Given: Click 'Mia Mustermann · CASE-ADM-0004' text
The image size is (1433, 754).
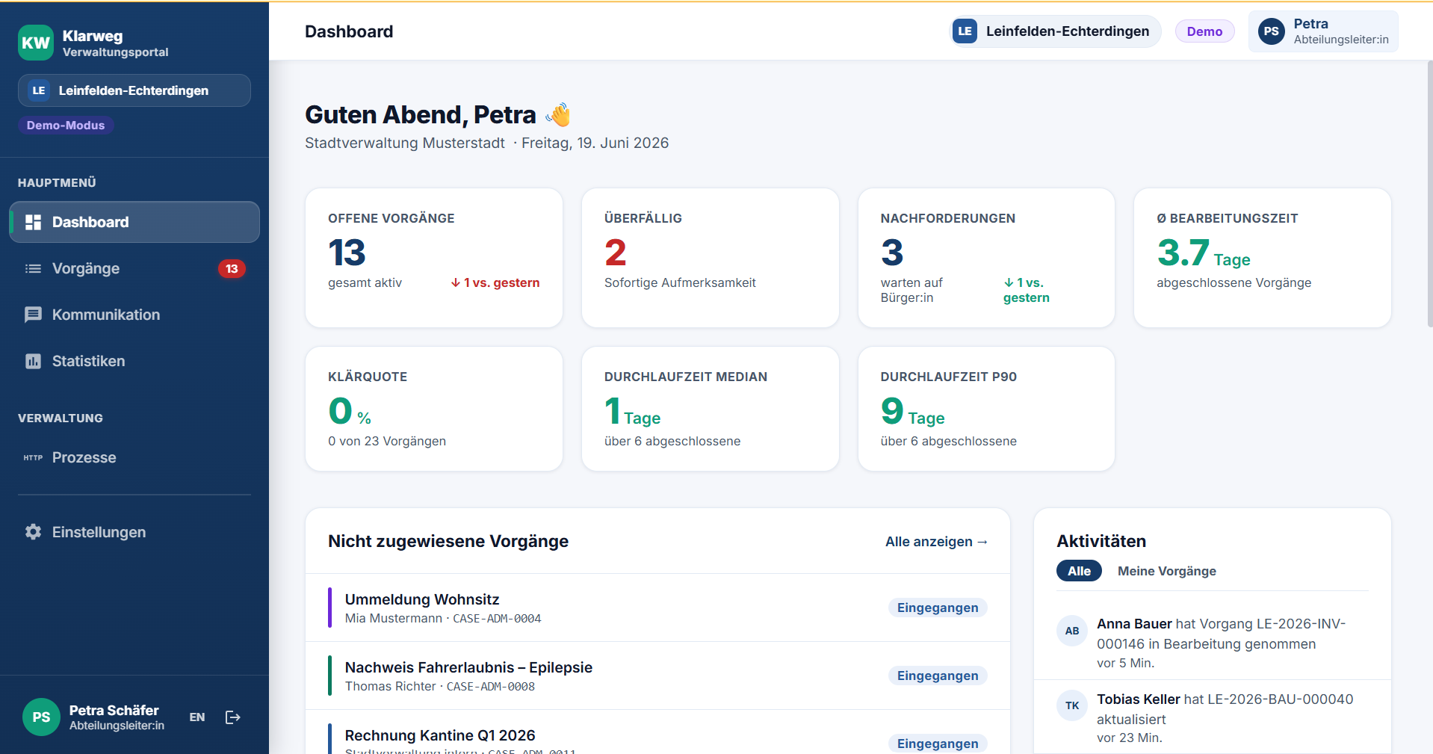Looking at the screenshot, I should click(x=443, y=619).
